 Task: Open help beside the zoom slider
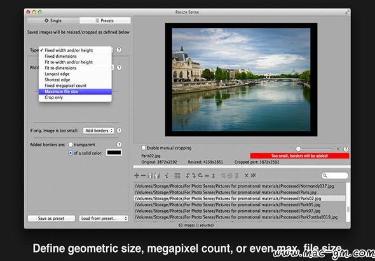pyautogui.click(x=346, y=149)
